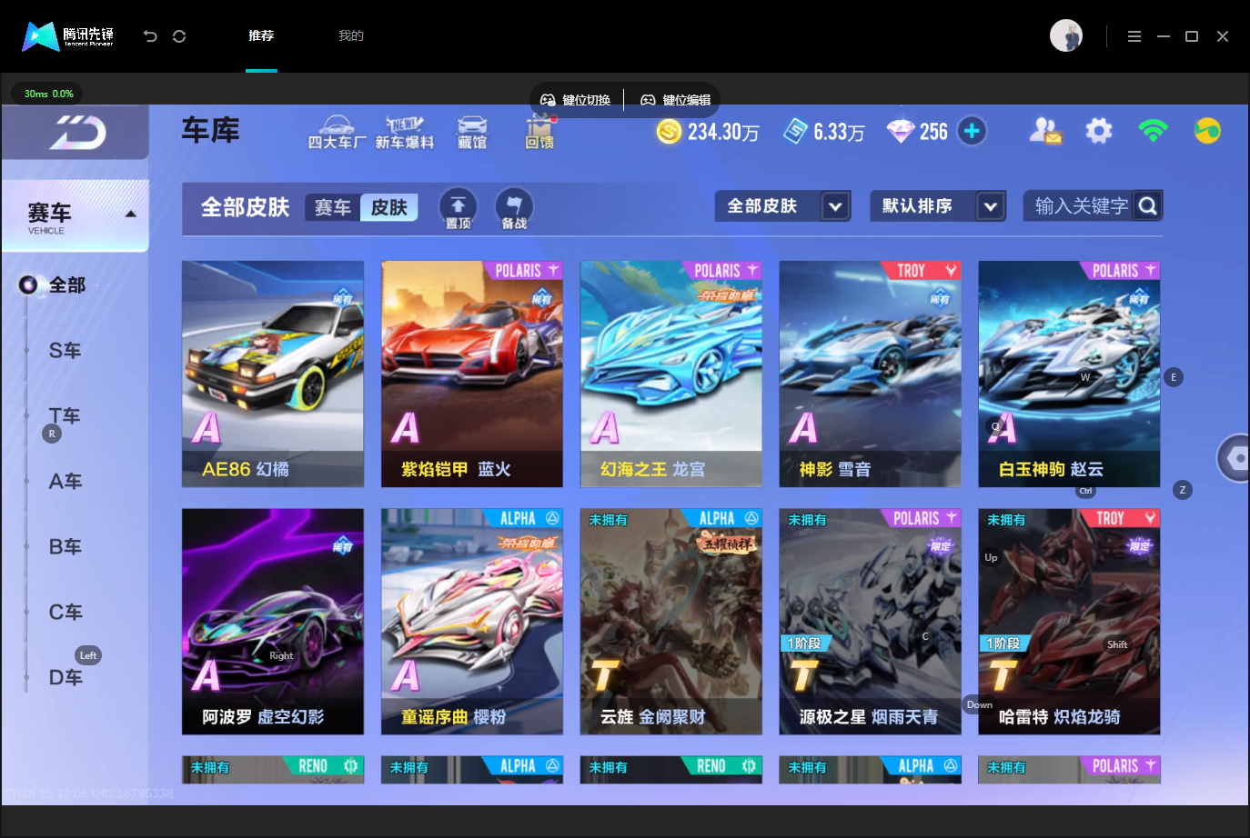Select D车 category
1250x838 pixels.
(65, 678)
